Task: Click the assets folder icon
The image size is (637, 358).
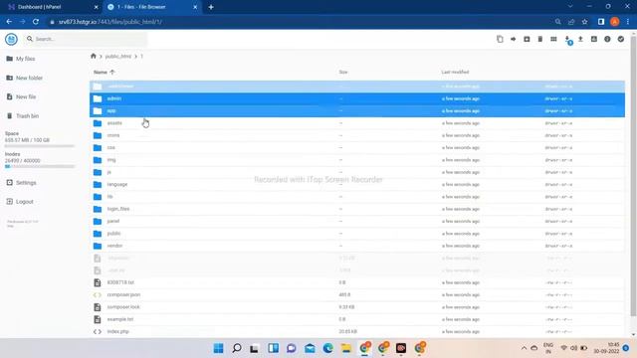Action: click(x=98, y=123)
